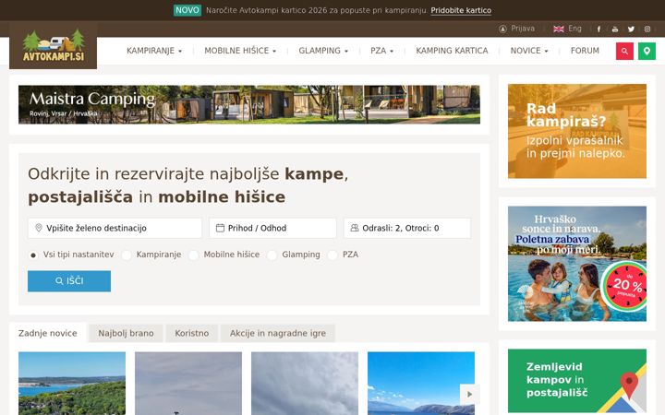The image size is (665, 415).
Task: Select Vsi tipi nastanitev radio button
Action: click(x=33, y=255)
